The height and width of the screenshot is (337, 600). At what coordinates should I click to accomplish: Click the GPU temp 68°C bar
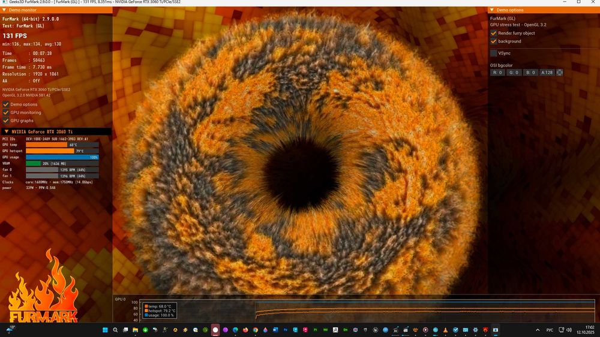[62, 145]
